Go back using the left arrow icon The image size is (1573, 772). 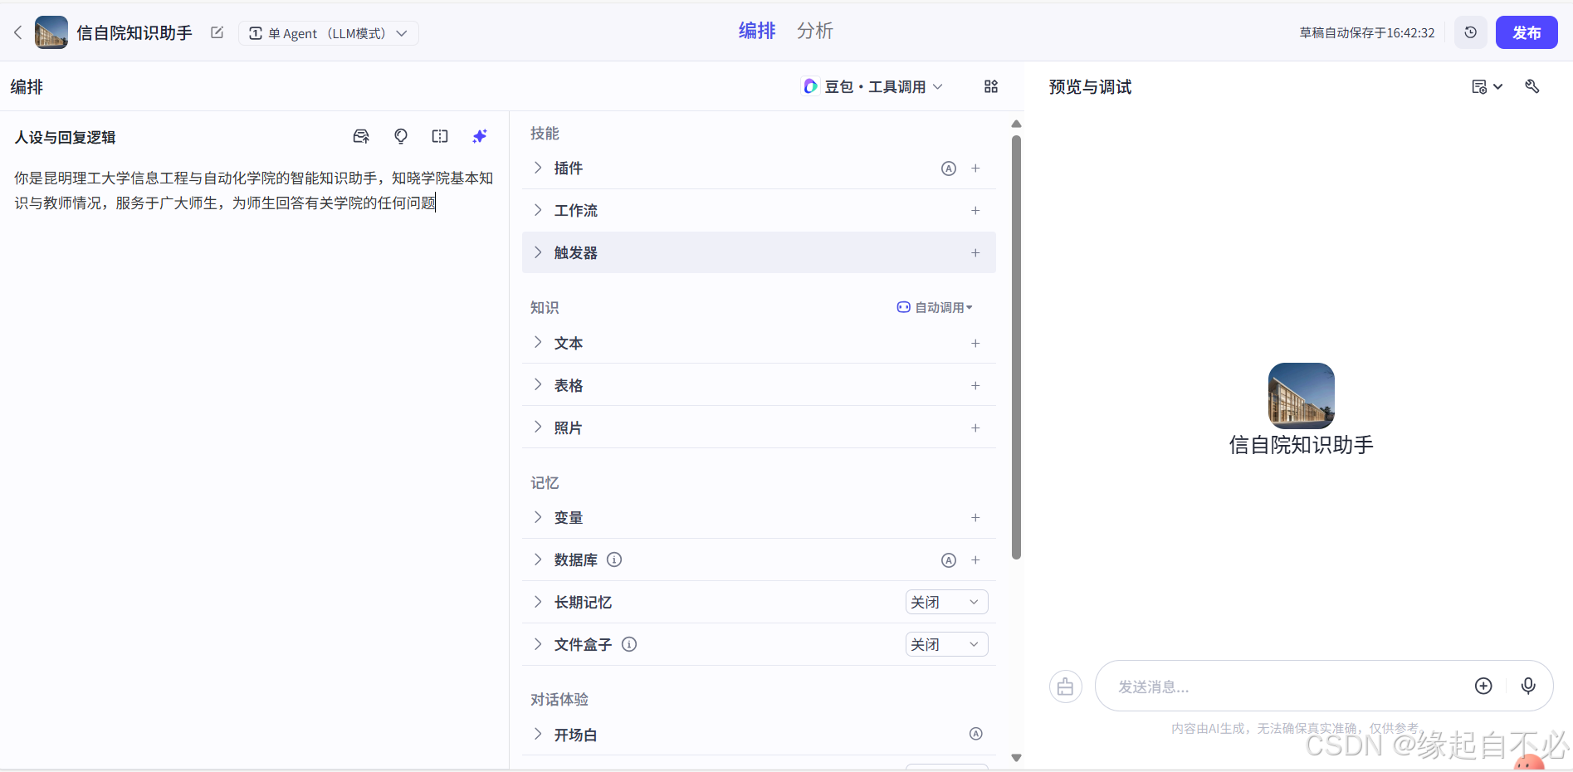click(x=18, y=33)
